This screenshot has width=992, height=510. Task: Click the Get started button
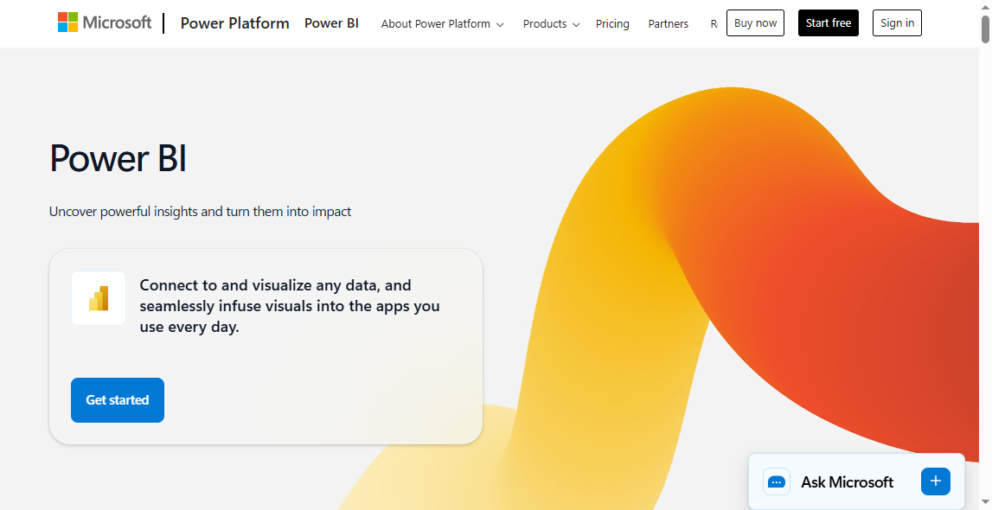(118, 400)
